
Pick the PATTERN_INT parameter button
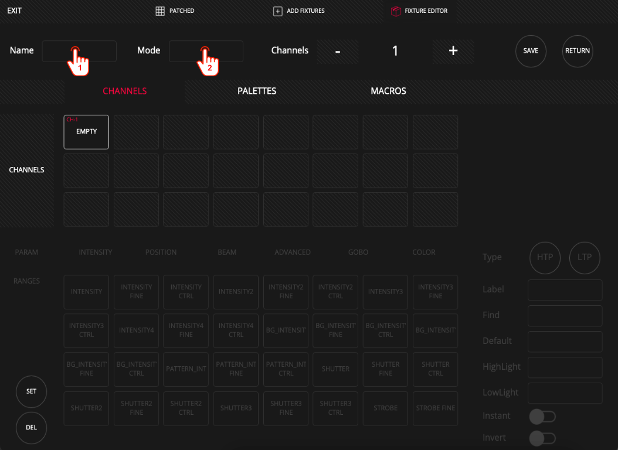pyautogui.click(x=186, y=369)
